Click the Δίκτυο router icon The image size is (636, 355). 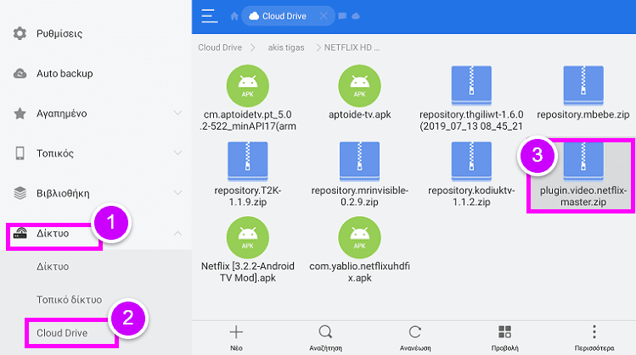pos(20,233)
